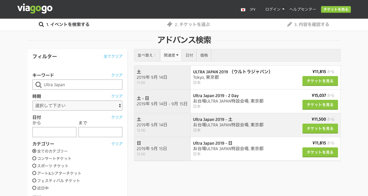Viewport: 368px width, 196px height.
Task: Click the から date input field
Action: tap(54, 132)
